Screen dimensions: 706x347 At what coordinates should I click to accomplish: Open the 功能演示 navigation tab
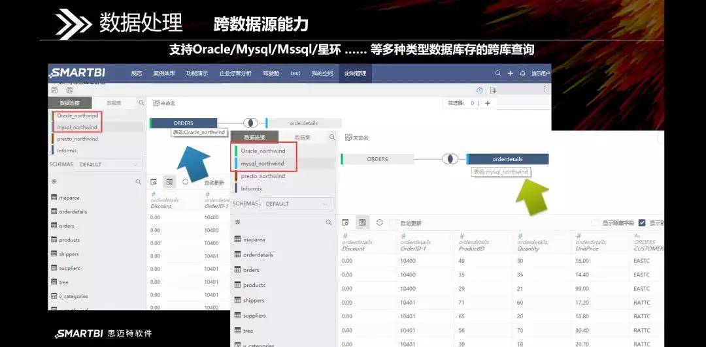tap(197, 73)
